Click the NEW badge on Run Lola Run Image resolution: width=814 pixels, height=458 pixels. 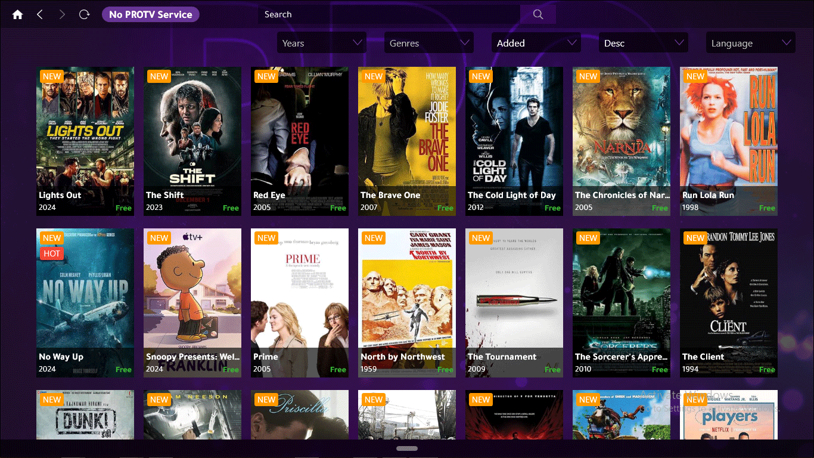click(695, 76)
